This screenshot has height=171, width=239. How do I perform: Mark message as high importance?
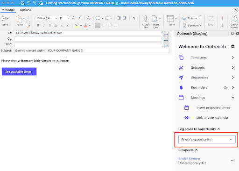point(222,18)
